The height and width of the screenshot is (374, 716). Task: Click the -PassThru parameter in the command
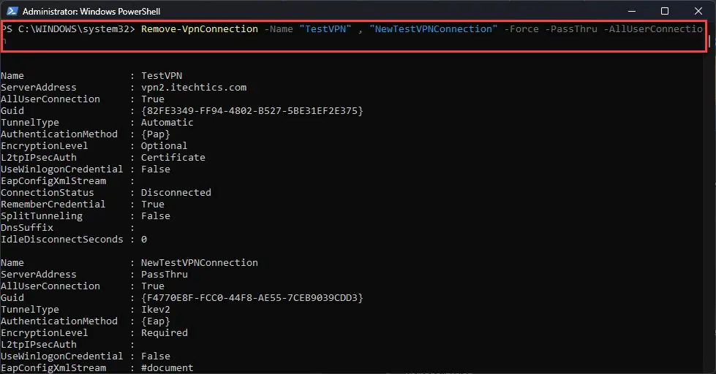[x=571, y=28]
